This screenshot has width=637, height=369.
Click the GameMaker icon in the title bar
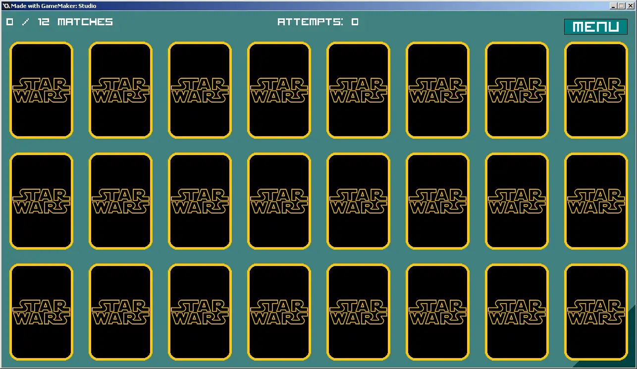[6, 6]
